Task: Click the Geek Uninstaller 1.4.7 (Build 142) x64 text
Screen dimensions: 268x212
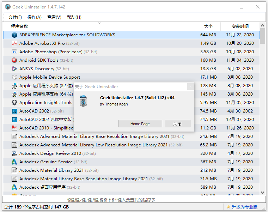Action: [137, 98]
